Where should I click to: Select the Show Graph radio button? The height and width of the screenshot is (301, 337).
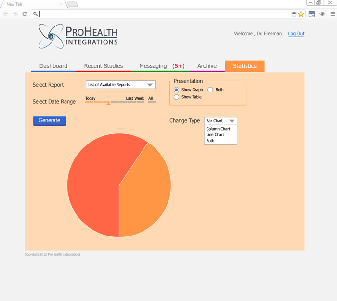click(176, 90)
